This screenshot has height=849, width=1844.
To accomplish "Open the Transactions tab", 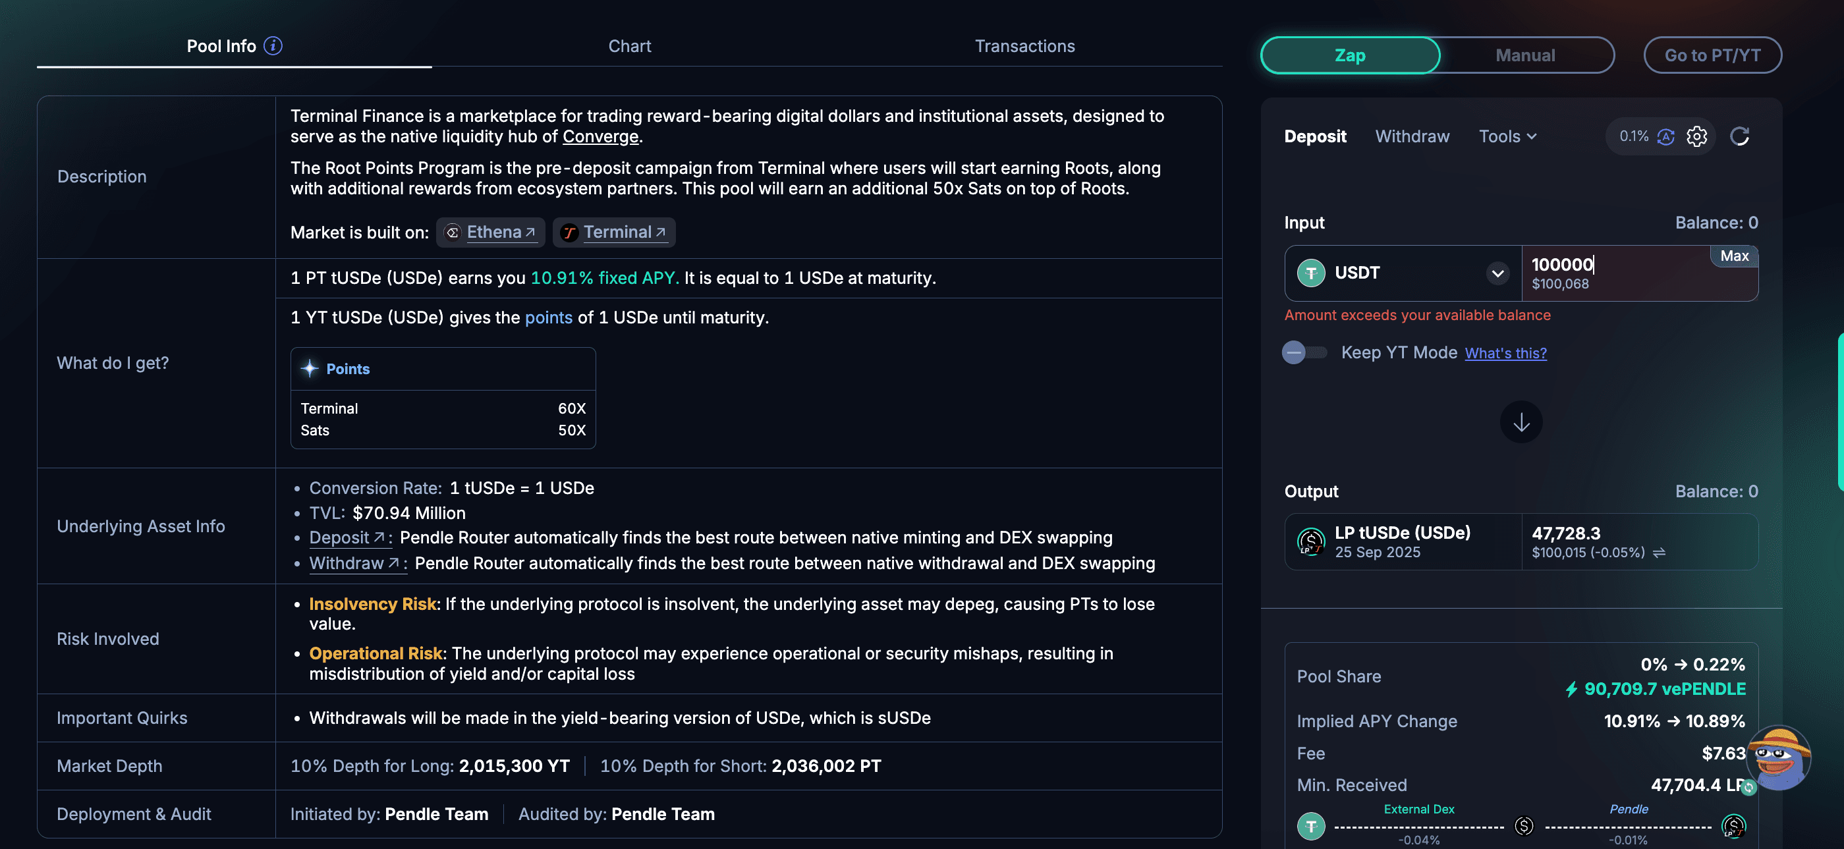I will coord(1024,46).
